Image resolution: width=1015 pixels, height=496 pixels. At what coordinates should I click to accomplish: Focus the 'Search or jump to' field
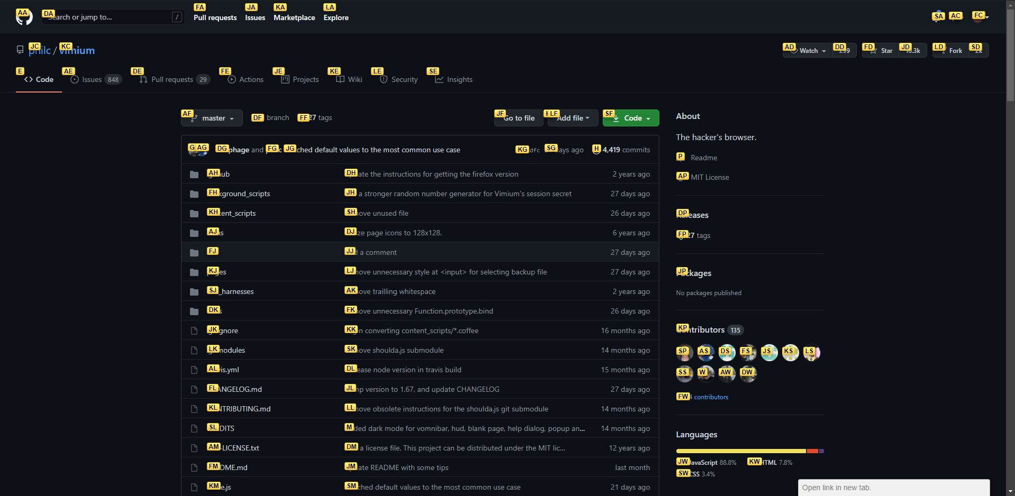pos(113,17)
